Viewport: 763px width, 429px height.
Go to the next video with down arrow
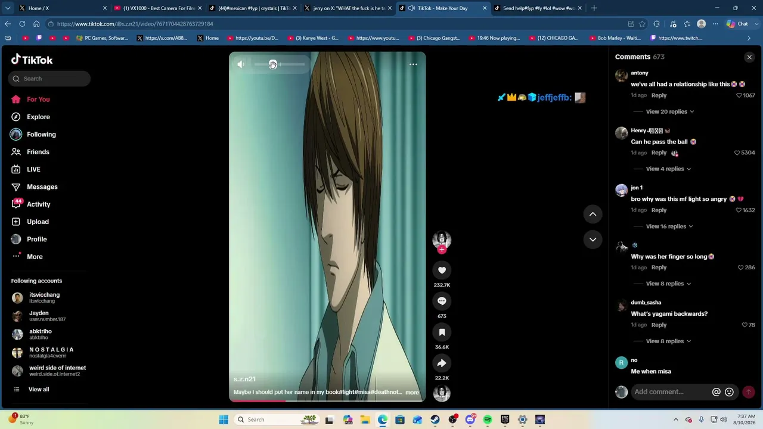pos(593,240)
